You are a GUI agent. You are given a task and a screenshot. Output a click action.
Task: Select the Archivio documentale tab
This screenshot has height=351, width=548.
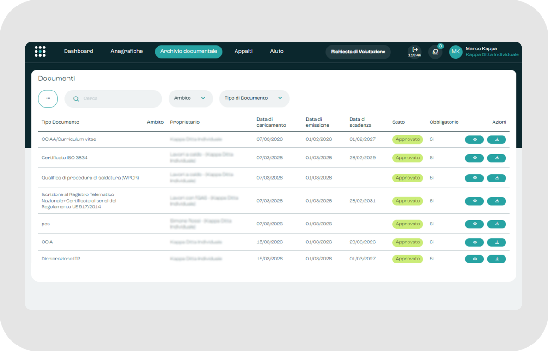189,52
